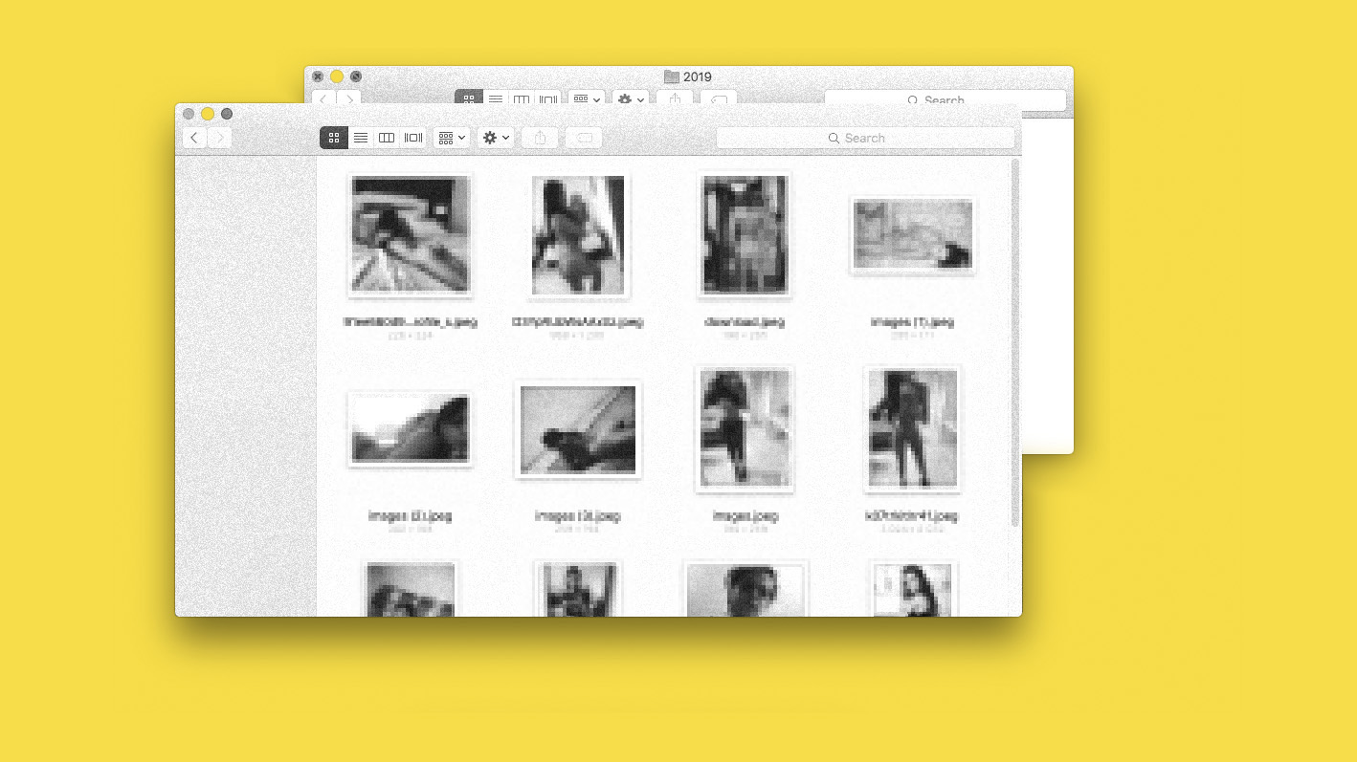Click the Share icon in the 2019 window
The height and width of the screenshot is (762, 1357).
tap(676, 98)
